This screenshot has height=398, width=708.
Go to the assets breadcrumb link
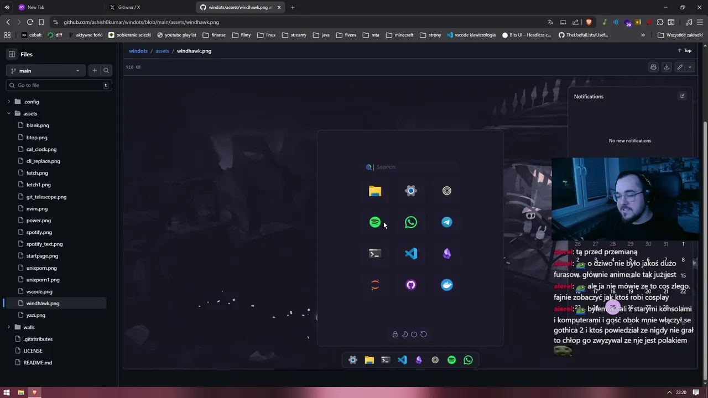point(162,51)
